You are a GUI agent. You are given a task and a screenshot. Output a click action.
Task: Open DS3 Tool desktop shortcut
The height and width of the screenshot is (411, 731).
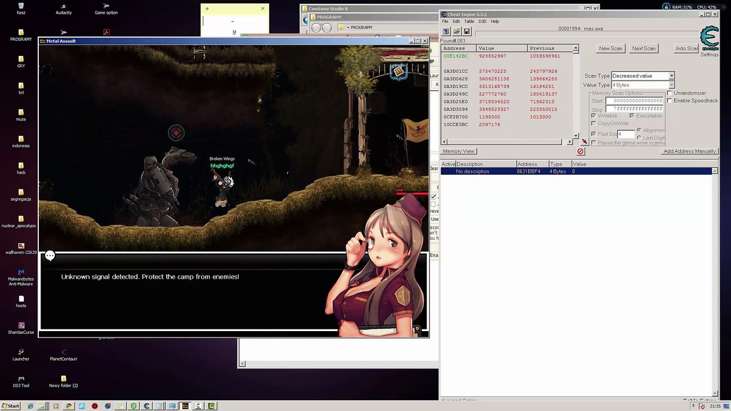click(21, 381)
